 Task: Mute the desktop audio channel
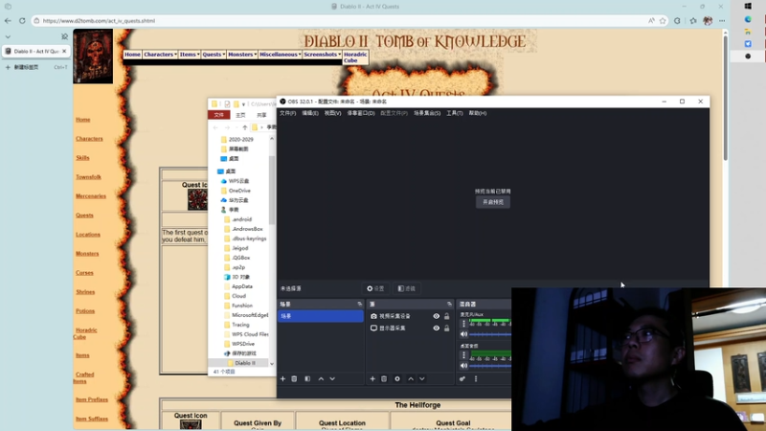463,366
